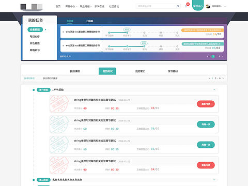Open the user account dropdown arrow
The image size is (248, 186).
(225, 7)
